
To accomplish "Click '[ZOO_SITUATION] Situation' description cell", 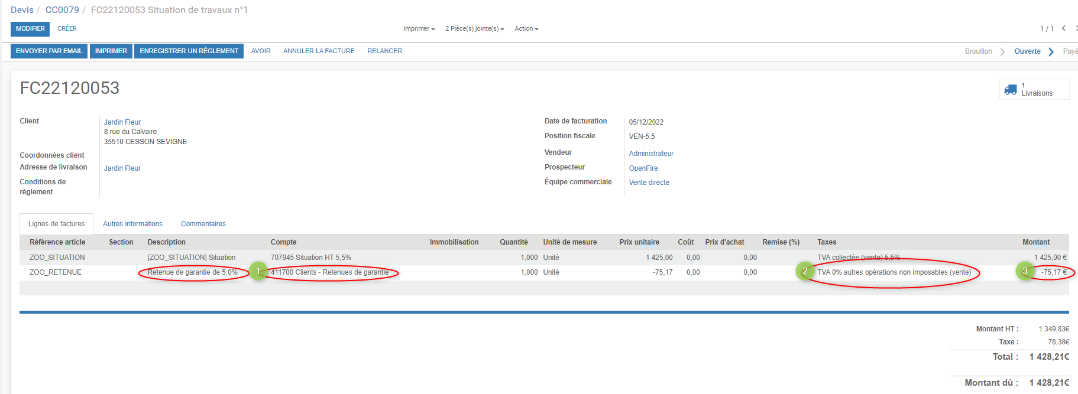I will [x=192, y=258].
